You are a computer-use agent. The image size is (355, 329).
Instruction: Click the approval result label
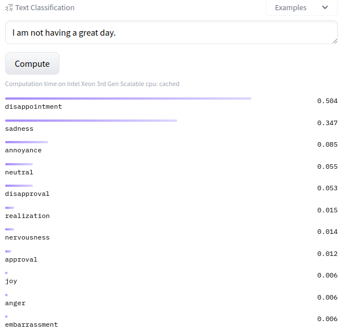21,259
